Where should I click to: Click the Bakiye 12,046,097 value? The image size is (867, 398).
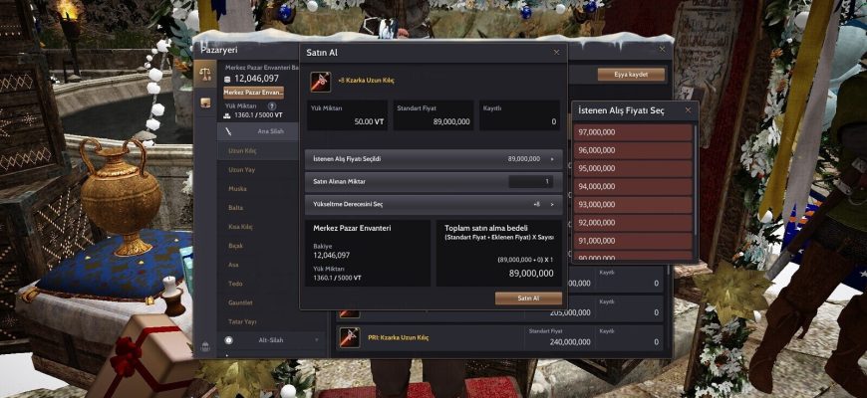[331, 256]
